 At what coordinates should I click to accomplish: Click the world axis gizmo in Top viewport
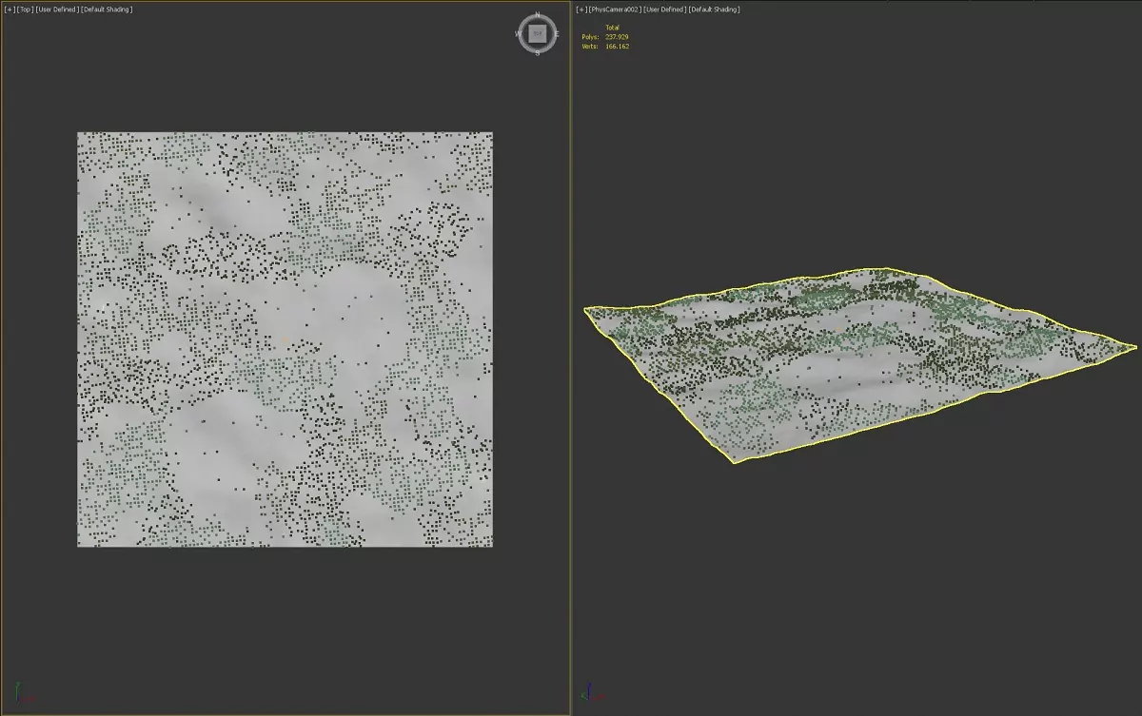pyautogui.click(x=21, y=694)
